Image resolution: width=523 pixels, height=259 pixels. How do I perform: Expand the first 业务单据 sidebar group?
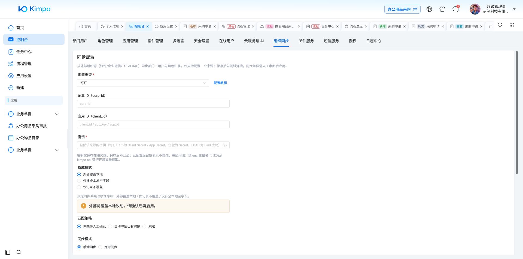tap(34, 114)
